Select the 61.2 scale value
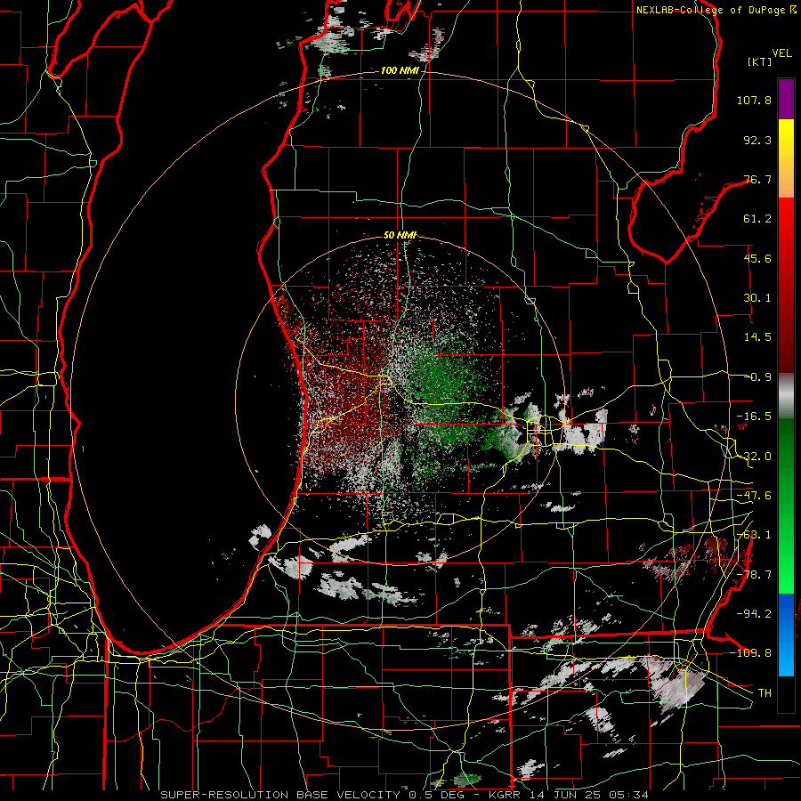 [x=757, y=219]
